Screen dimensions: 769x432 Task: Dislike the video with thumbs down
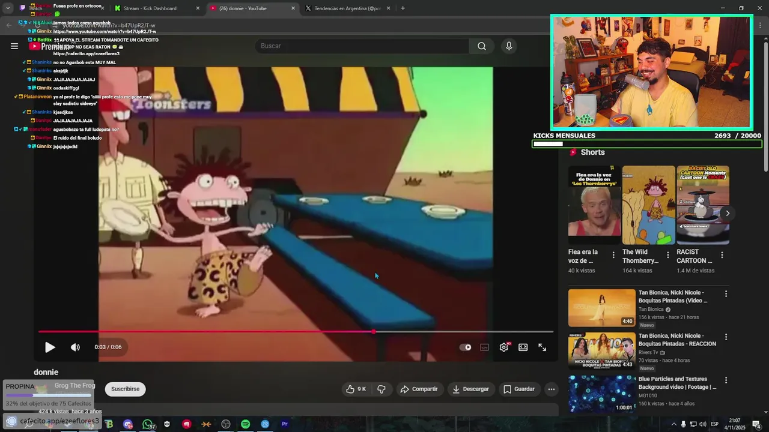coord(381,389)
